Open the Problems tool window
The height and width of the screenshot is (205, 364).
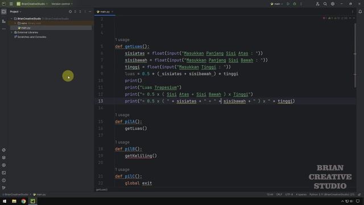tap(4, 181)
